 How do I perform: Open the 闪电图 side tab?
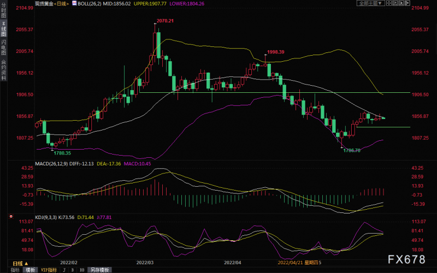click(x=4, y=48)
